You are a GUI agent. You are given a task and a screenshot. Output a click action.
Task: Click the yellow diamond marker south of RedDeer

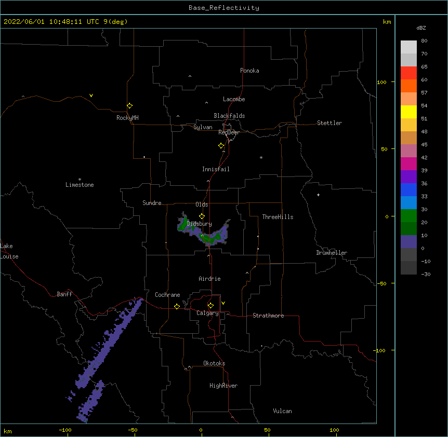point(221,146)
